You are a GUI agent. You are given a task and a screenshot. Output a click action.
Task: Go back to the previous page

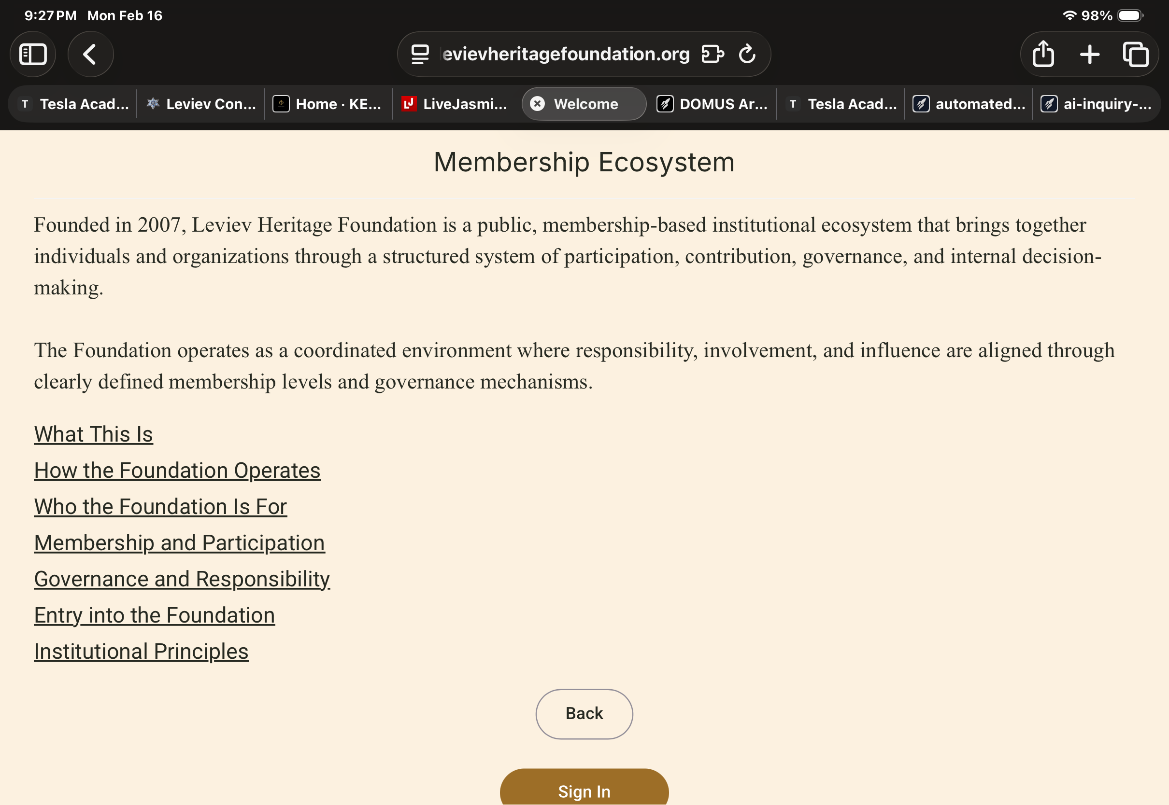click(90, 55)
